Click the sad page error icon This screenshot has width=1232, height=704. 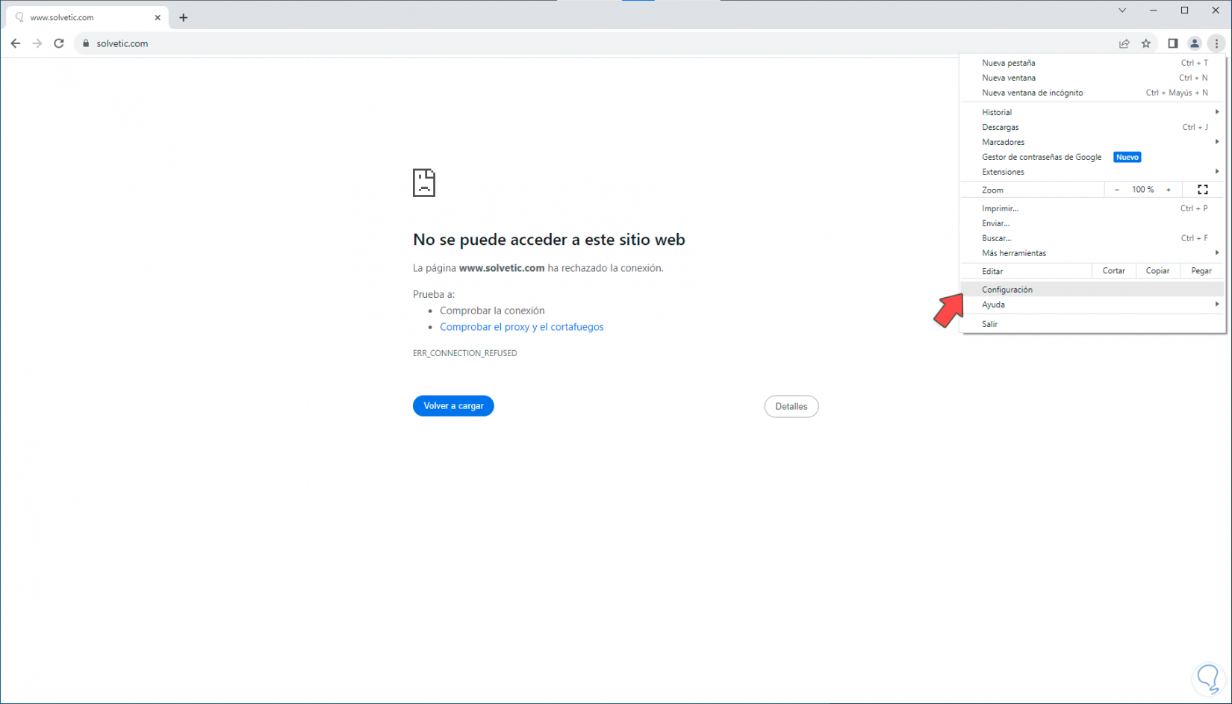point(424,183)
